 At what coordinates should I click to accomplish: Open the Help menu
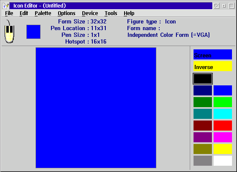(129, 13)
